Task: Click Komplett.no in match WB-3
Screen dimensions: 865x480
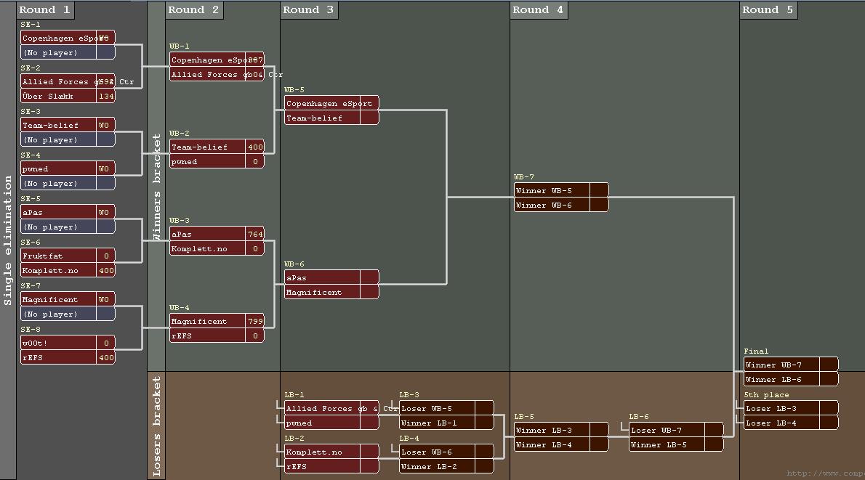Action: pos(217,248)
